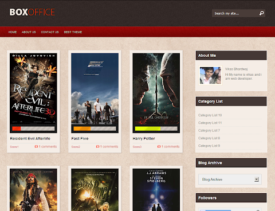The image size is (275, 211).
Task: Click '1 comments' under Resident Evil Afterlife
Action: [x=48, y=147]
